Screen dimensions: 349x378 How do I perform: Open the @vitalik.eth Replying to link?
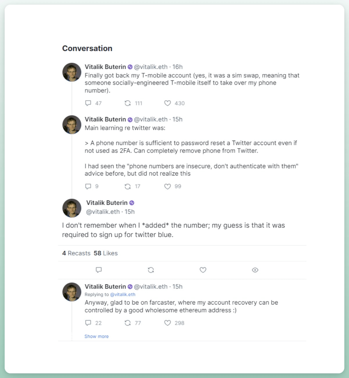pyautogui.click(x=123, y=294)
